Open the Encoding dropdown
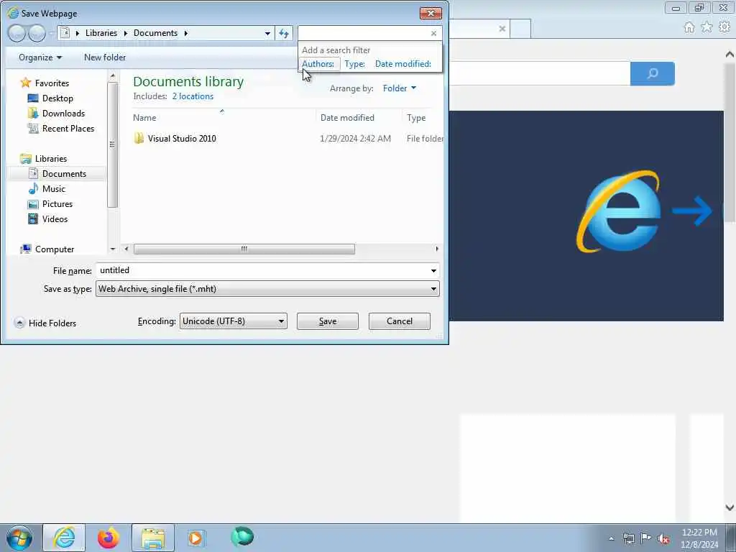The width and height of the screenshot is (736, 552). (x=234, y=321)
